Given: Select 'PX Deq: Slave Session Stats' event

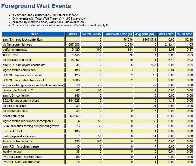Looking at the screenshot, I should point(34,162).
